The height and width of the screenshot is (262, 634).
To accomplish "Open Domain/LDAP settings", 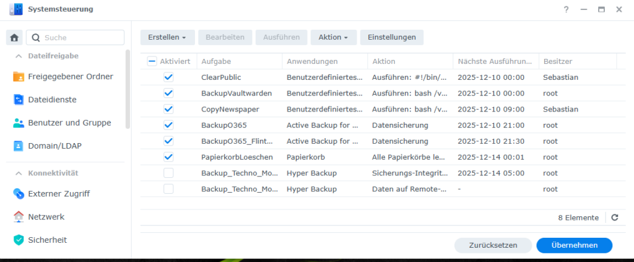I will coord(54,146).
